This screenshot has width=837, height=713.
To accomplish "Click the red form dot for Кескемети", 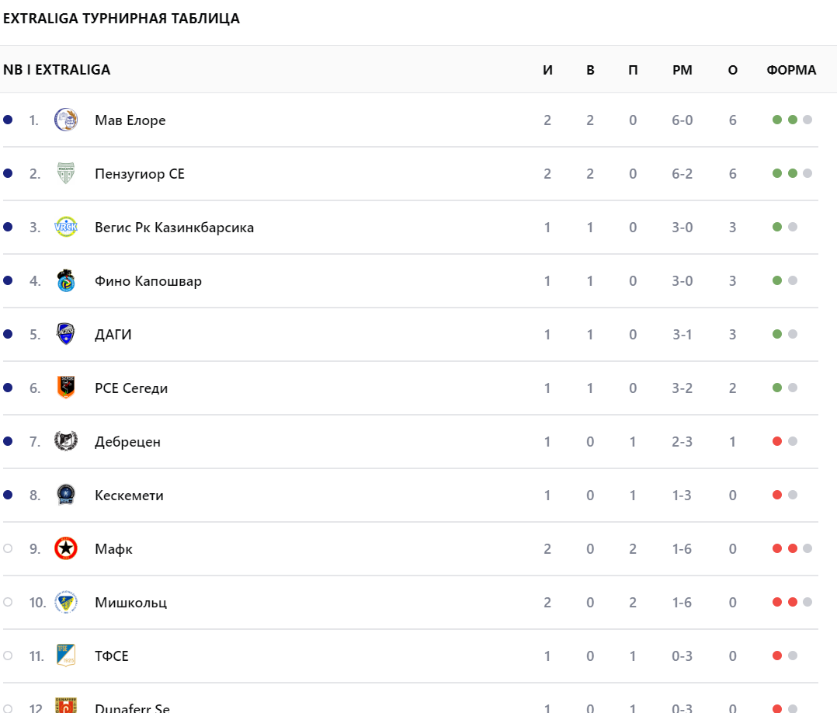I will tap(777, 495).
